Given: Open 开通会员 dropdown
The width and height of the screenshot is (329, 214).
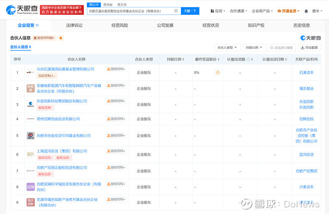Looking at the screenshot, I should coord(288,11).
